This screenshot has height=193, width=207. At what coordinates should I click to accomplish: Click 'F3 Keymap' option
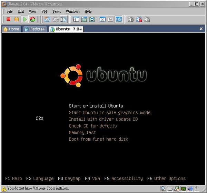click(x=69, y=179)
